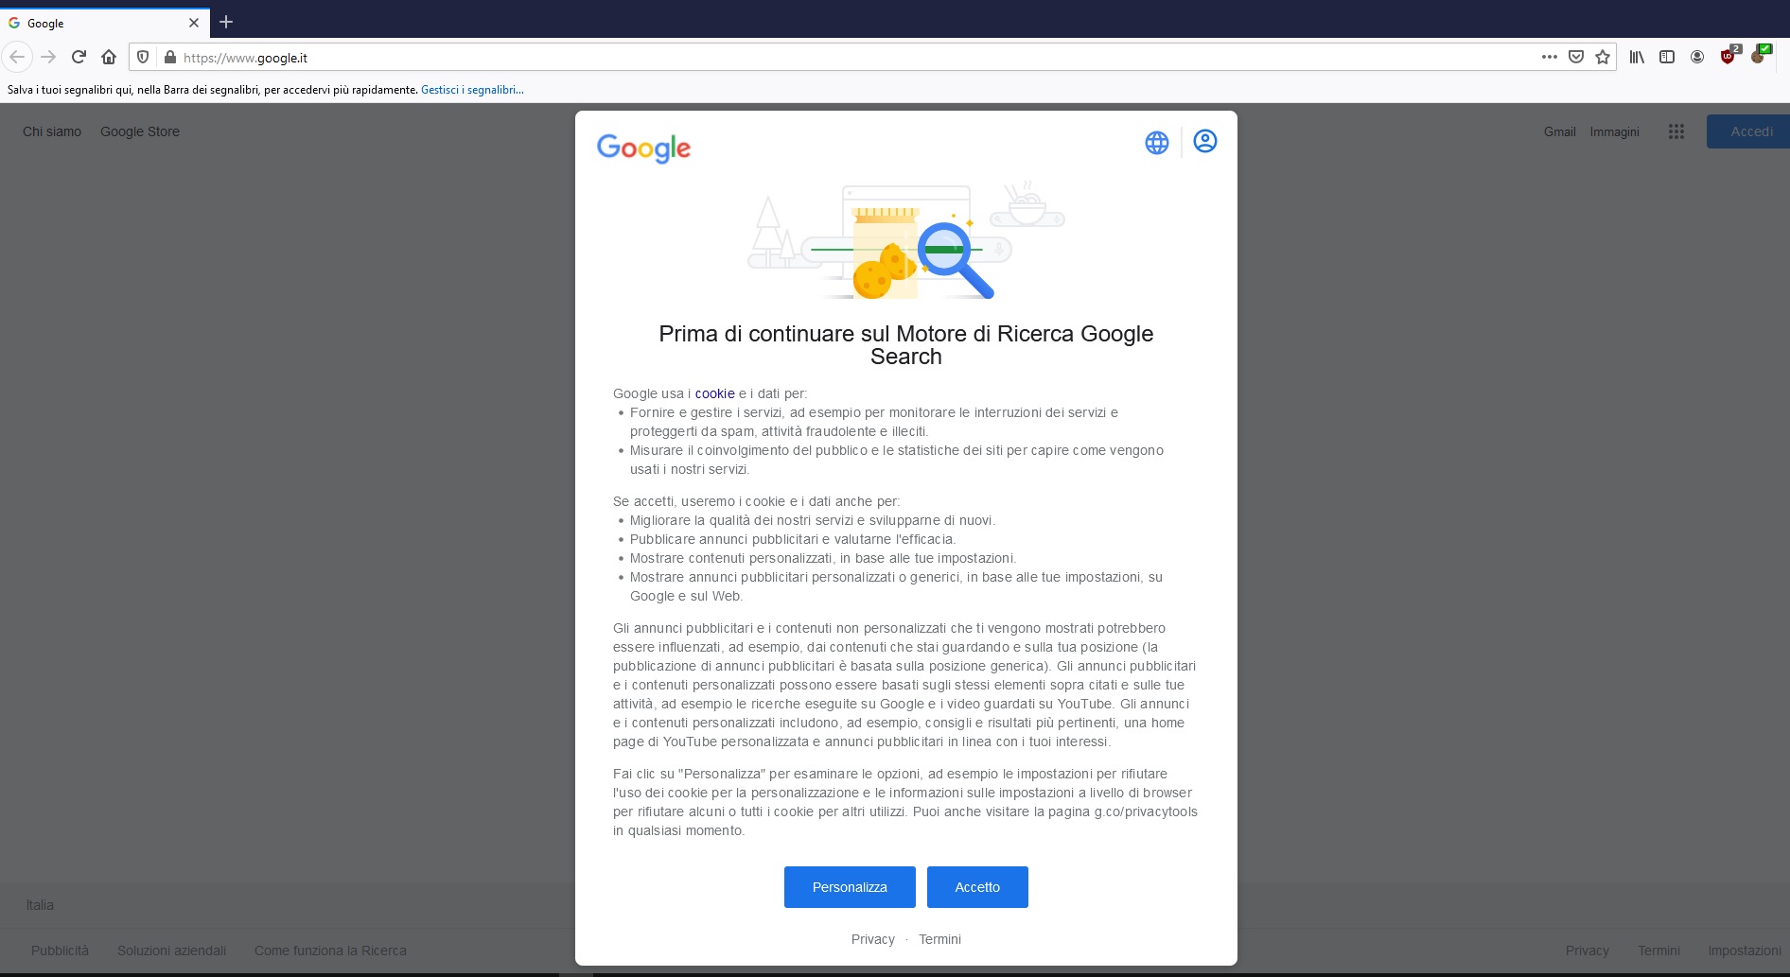
Task: Reload the current page
Action: (x=79, y=57)
